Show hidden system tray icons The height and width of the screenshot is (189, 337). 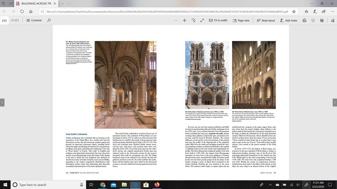[x=271, y=185]
